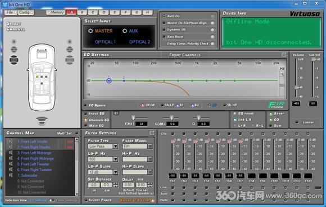Viewport: 326px width, 207px height.
Task: Switch to memory preset B
Action: click(82, 12)
